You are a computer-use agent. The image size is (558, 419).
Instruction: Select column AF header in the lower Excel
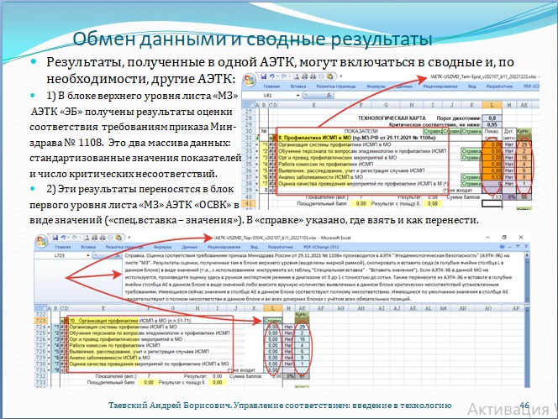321,308
